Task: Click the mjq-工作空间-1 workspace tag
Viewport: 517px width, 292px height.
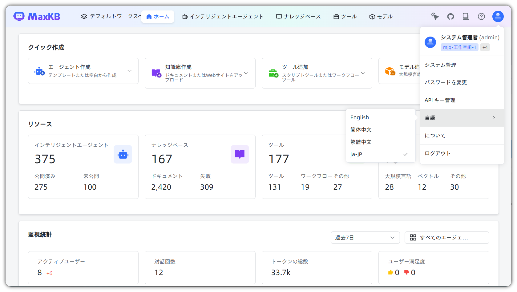Action: tap(459, 47)
